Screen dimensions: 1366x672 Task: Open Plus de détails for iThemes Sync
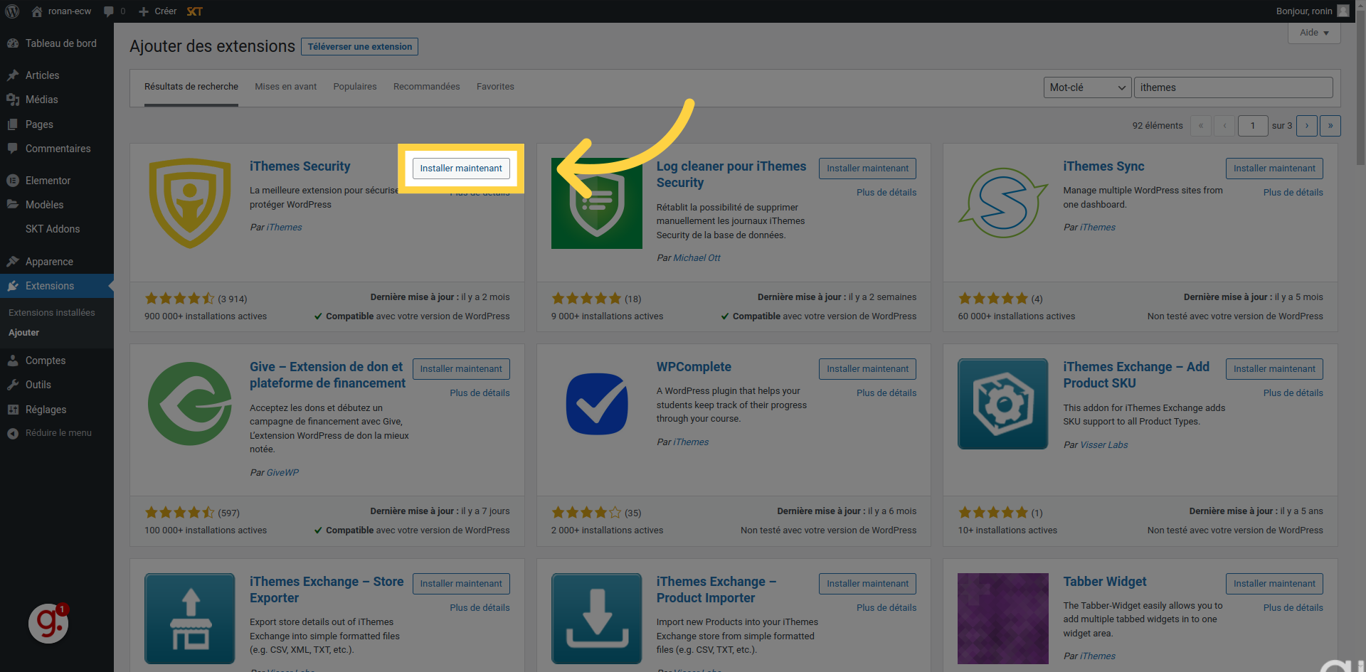point(1293,193)
